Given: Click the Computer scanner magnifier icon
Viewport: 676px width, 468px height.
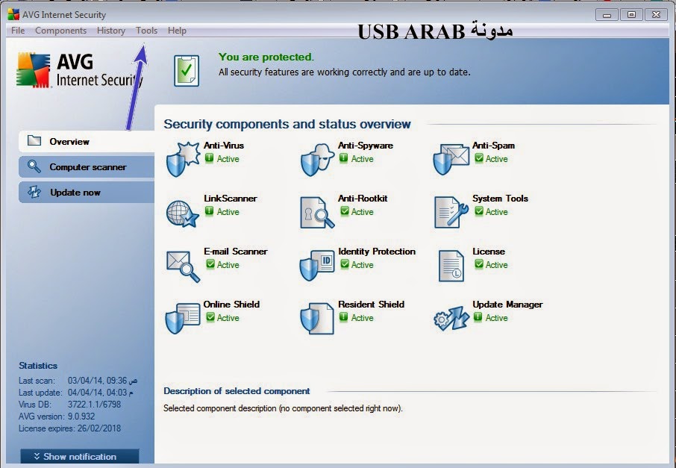Looking at the screenshot, I should coord(34,166).
